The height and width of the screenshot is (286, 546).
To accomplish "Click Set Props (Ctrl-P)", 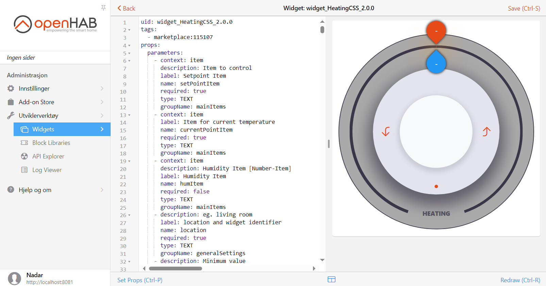I will pos(140,280).
